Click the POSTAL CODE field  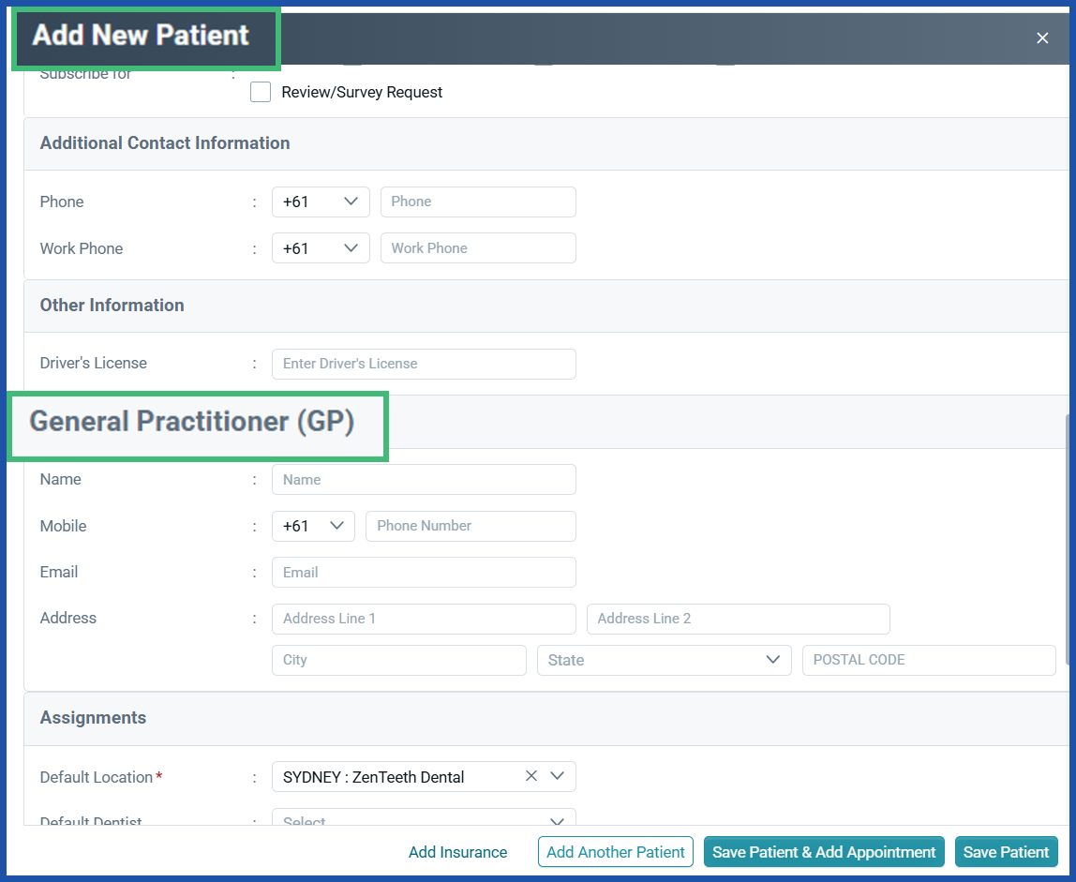click(928, 660)
